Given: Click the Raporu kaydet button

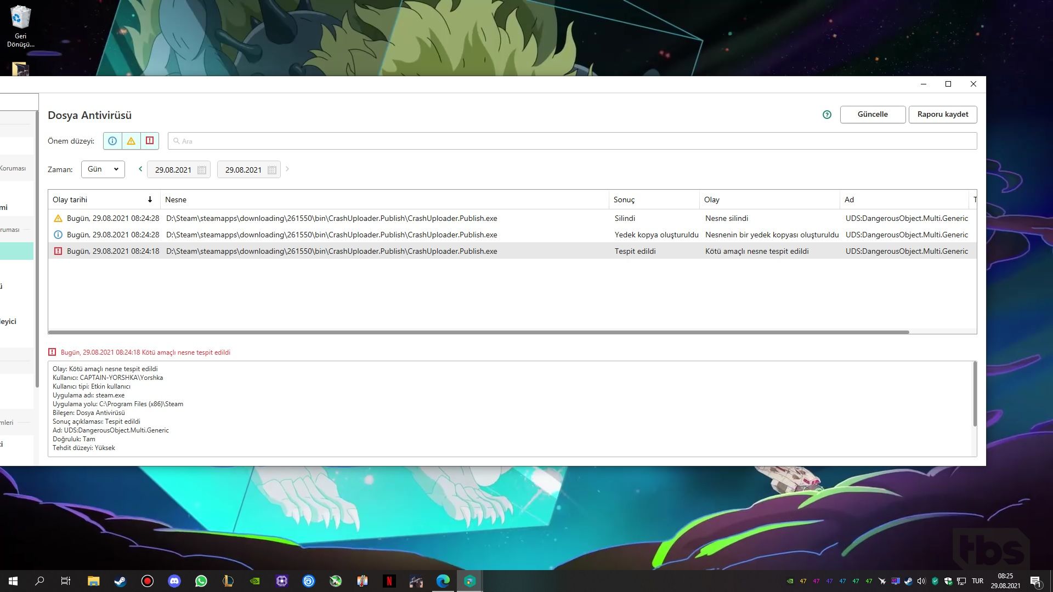Looking at the screenshot, I should (943, 115).
